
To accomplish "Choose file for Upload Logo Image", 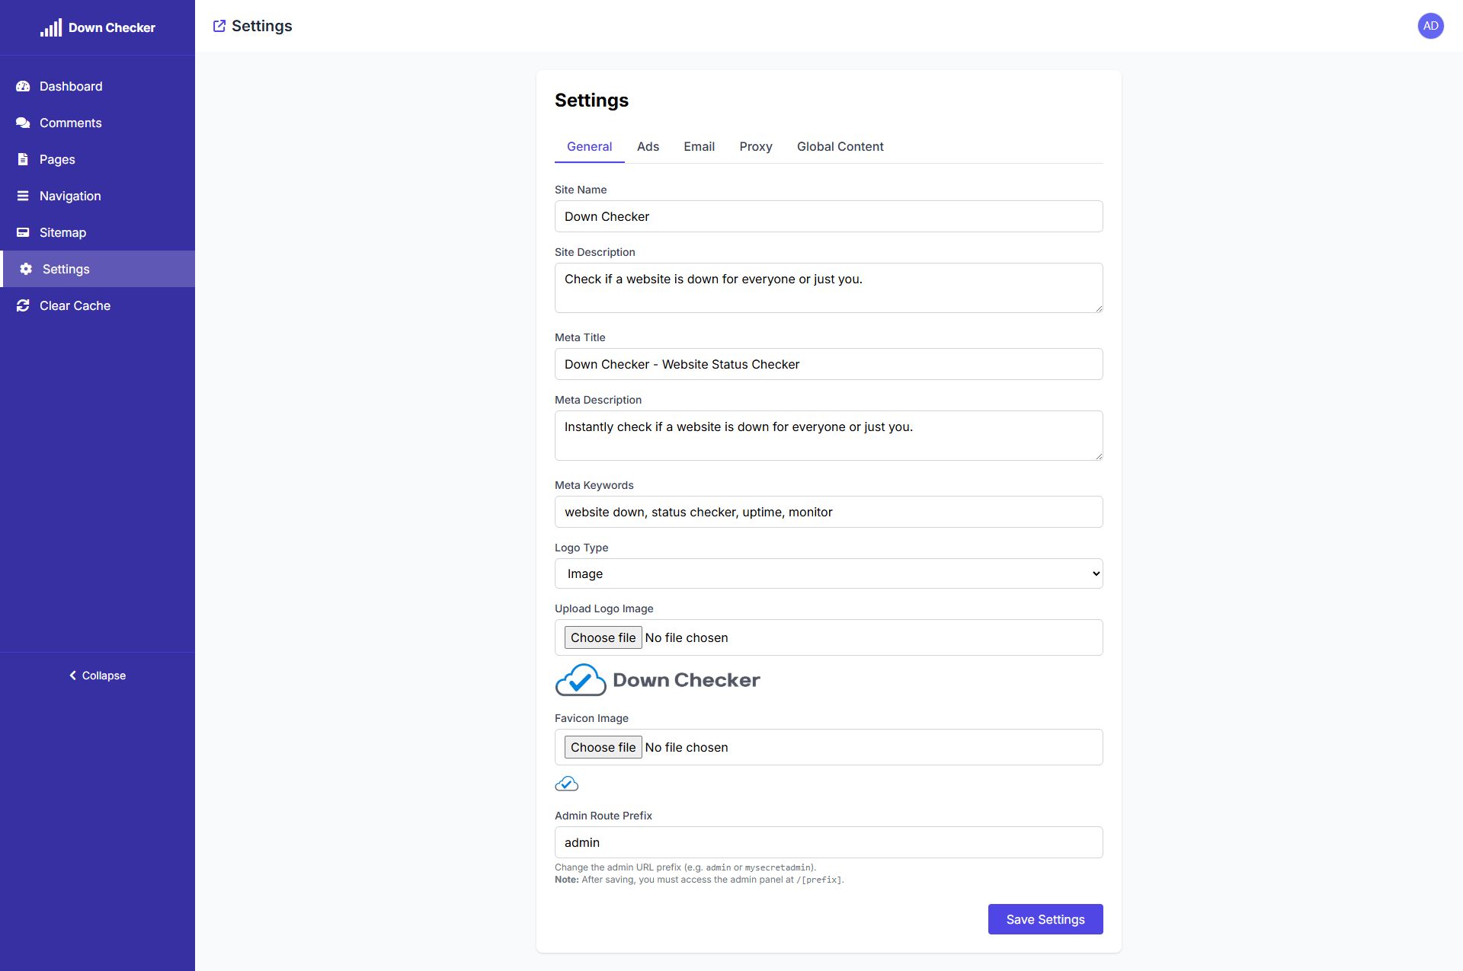I will point(603,637).
